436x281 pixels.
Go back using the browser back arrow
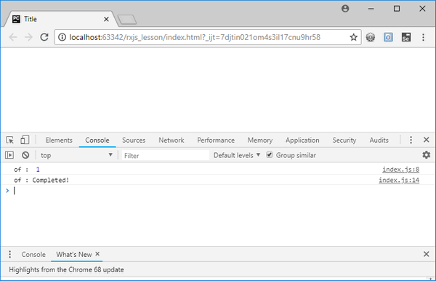point(13,37)
